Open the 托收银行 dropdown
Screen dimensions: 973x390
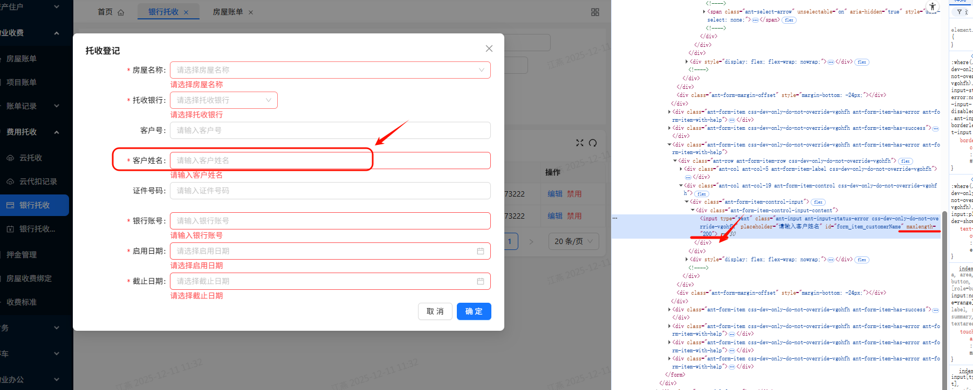tap(223, 100)
